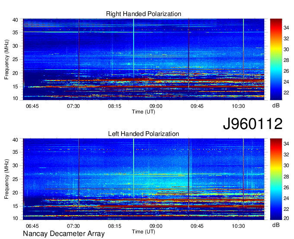Click the 22 value on upper dB scale
294x239 pixels.
click(x=286, y=93)
